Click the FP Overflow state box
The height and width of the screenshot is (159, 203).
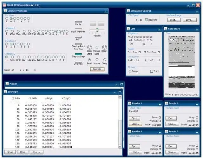[159, 52]
